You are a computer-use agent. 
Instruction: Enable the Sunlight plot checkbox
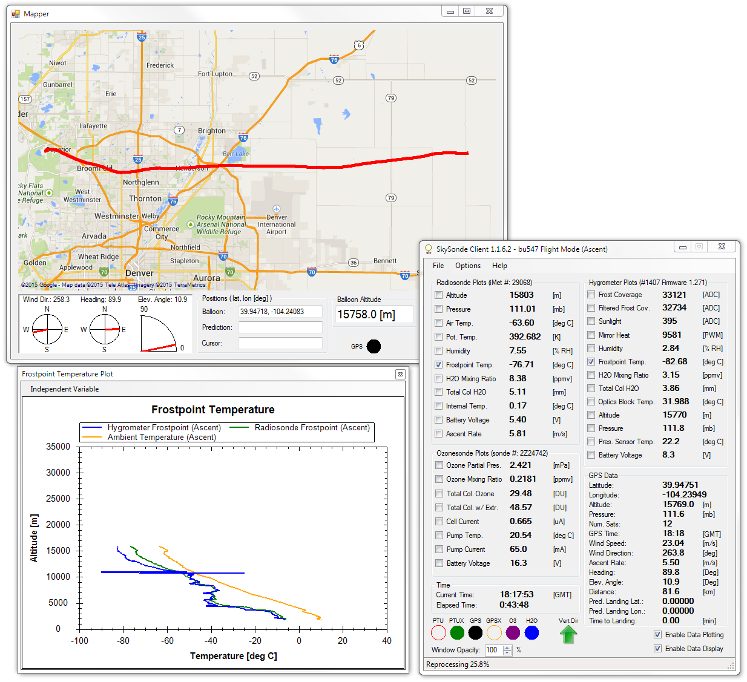[x=591, y=321]
